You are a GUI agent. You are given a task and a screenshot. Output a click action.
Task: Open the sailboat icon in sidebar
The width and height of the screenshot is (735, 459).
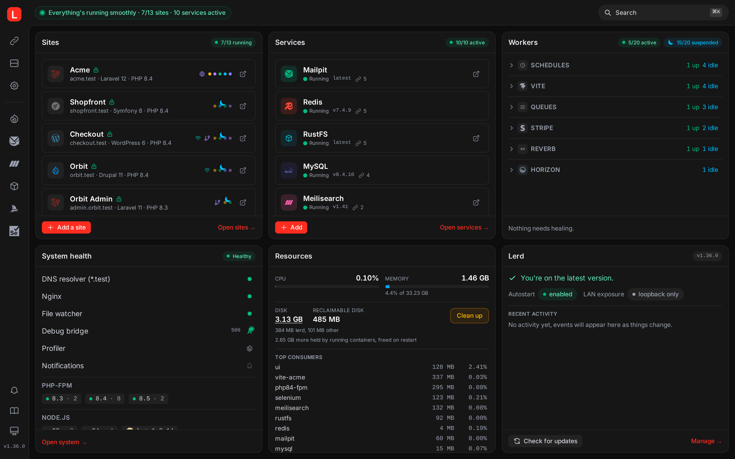click(14, 209)
